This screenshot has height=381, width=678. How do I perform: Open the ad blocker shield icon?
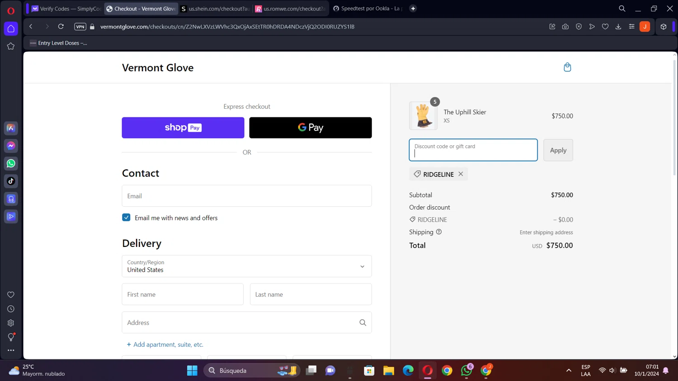pyautogui.click(x=579, y=27)
